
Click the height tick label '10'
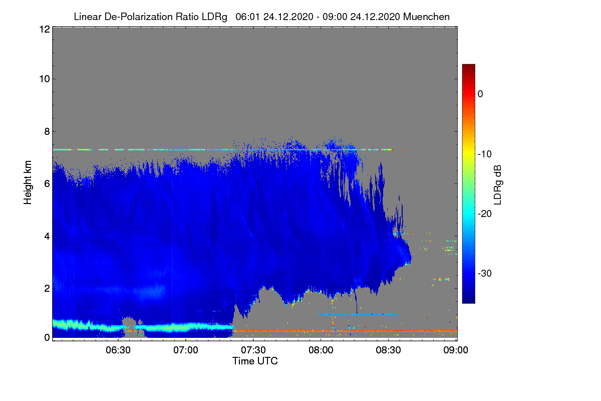[44, 79]
